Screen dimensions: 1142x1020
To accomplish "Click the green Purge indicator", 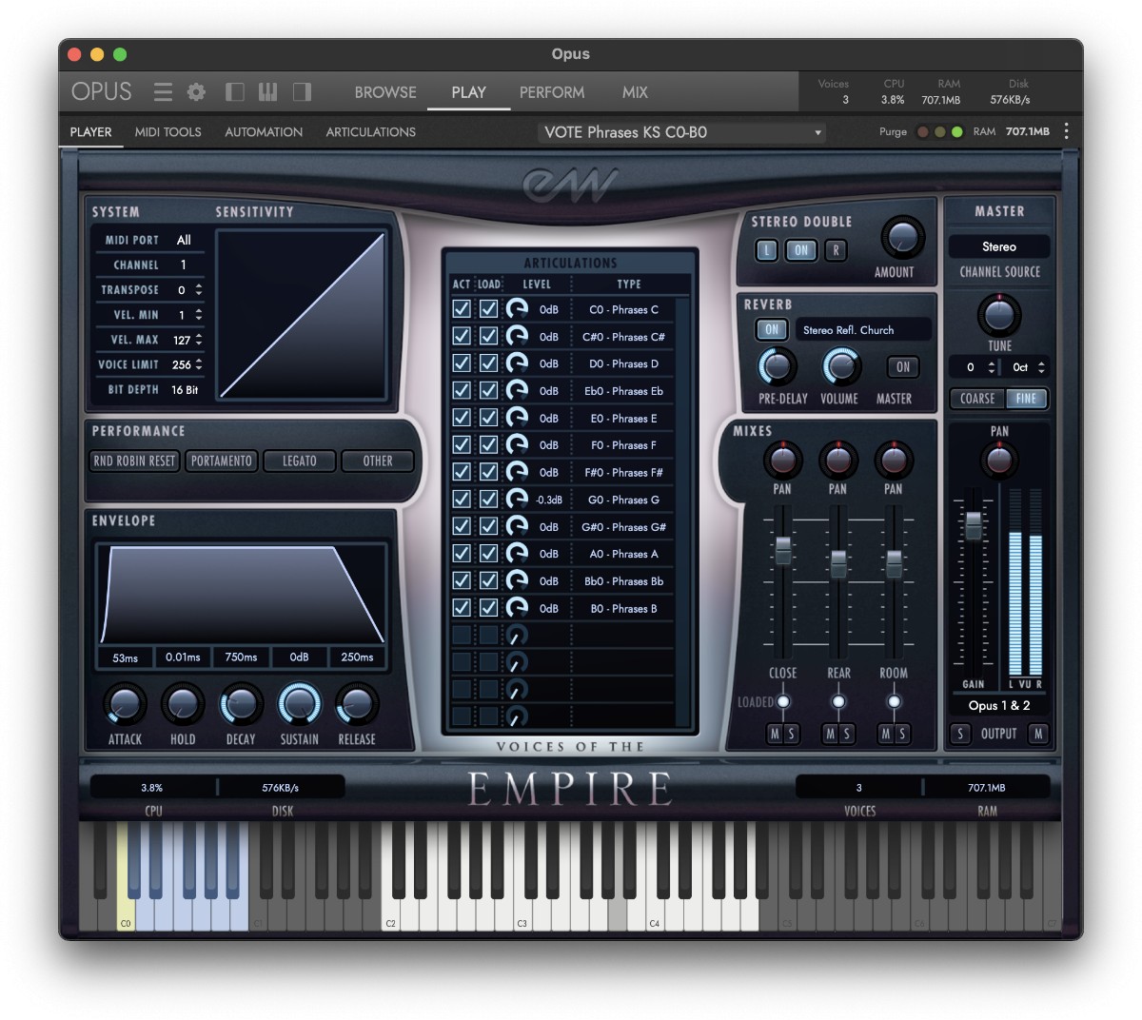I will click(956, 132).
